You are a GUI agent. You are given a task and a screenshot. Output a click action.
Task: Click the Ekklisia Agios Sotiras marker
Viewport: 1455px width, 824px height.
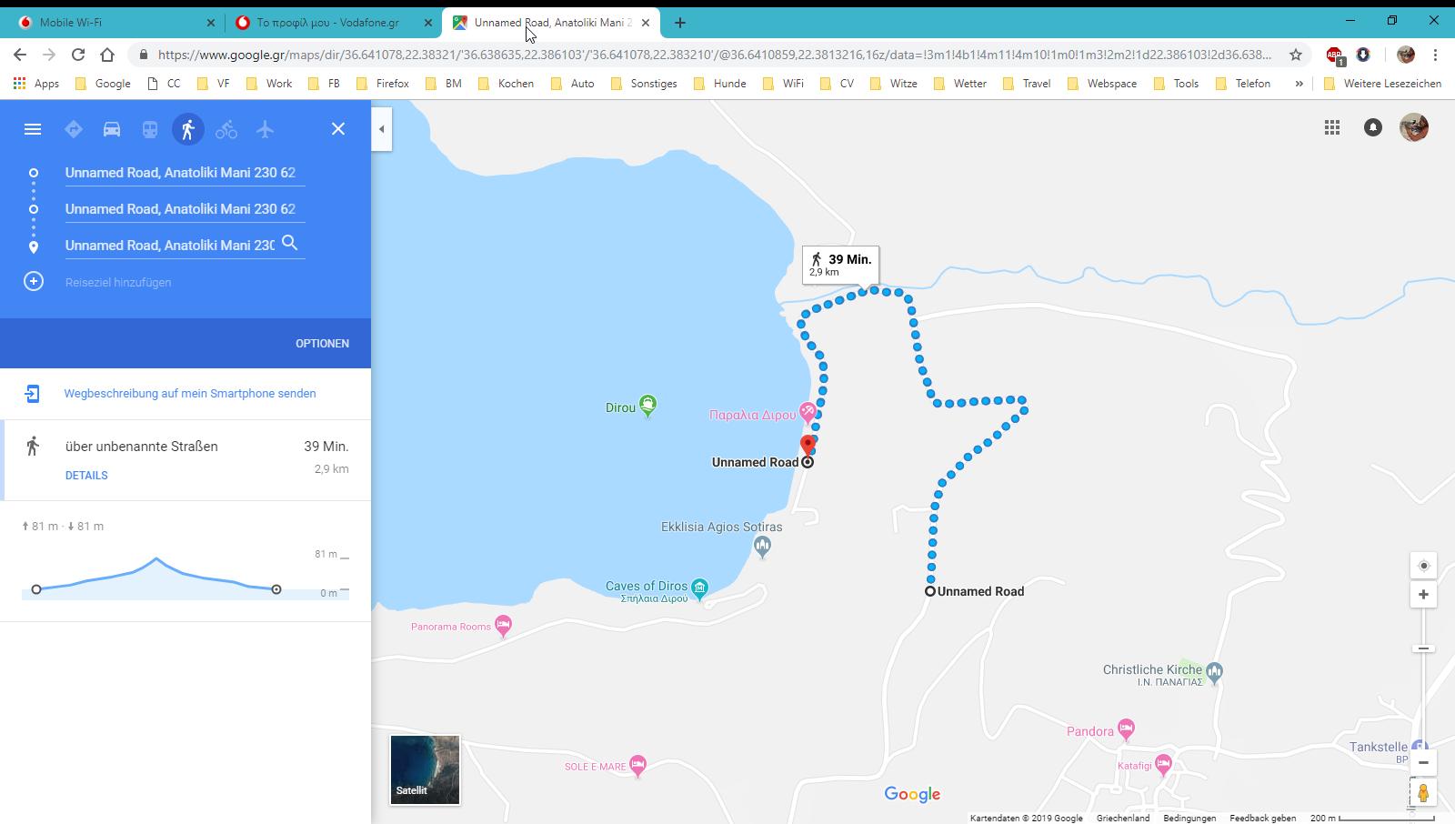(x=762, y=546)
